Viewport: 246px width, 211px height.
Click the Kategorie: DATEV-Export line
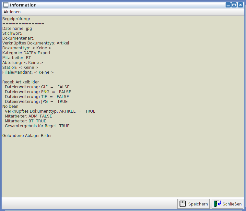26,53
